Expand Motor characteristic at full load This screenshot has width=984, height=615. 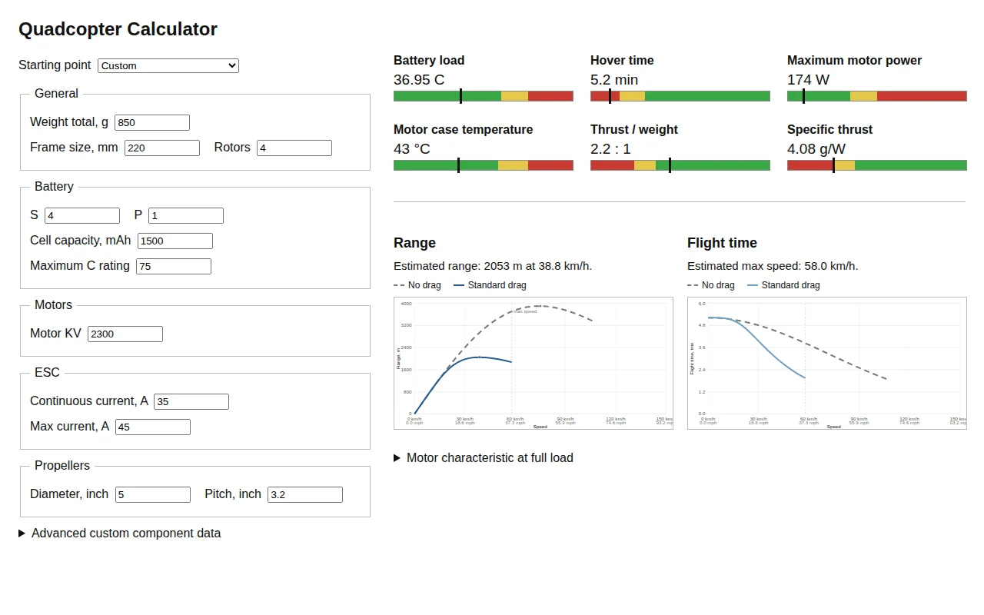pyautogui.click(x=484, y=457)
